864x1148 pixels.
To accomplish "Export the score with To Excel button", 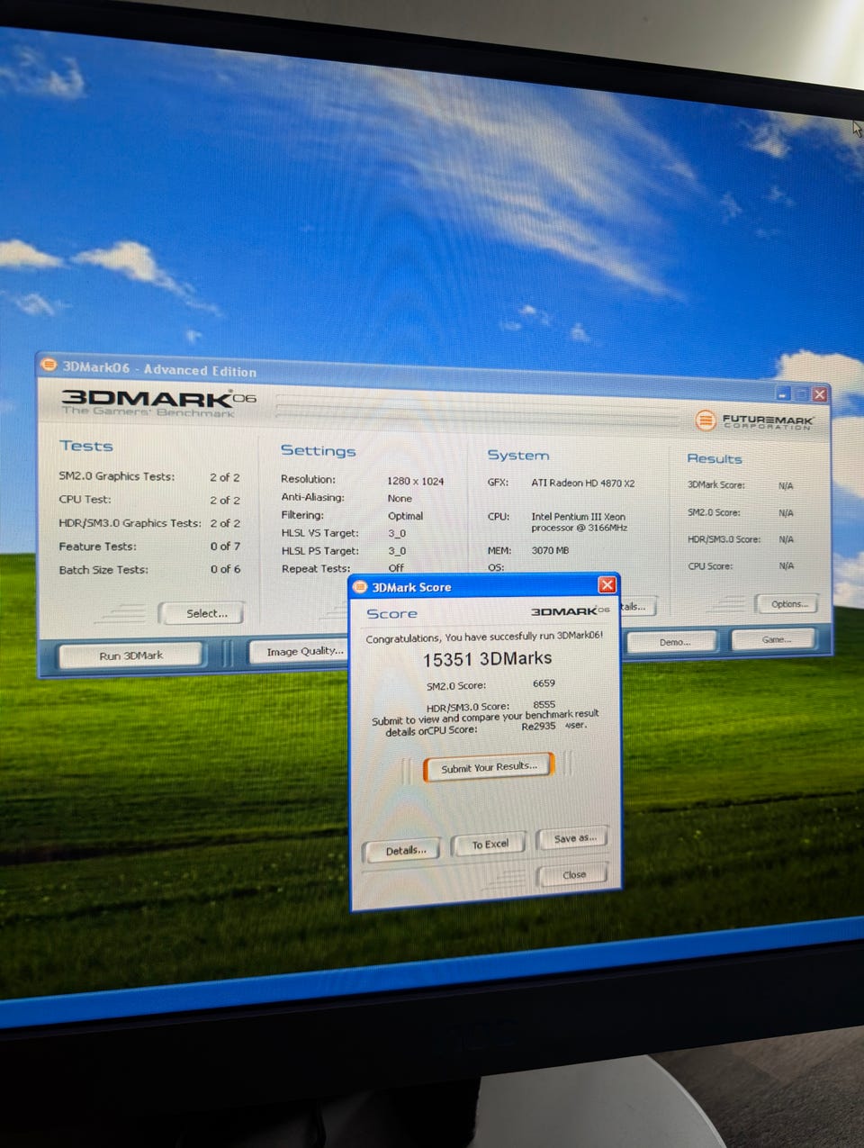I will 489,844.
